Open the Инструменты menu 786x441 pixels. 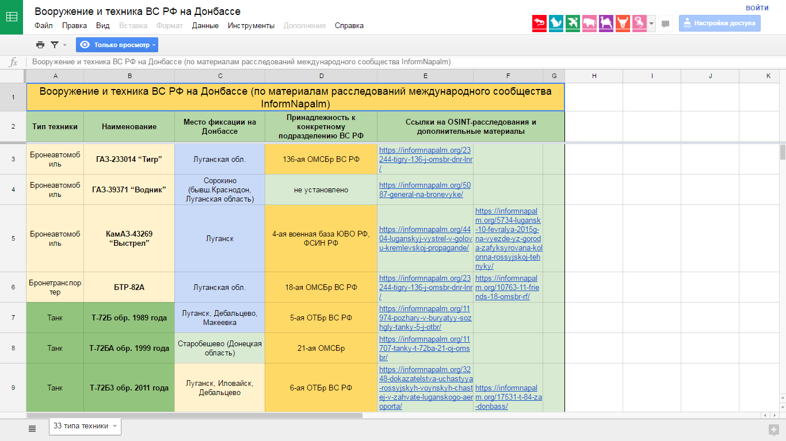pyautogui.click(x=251, y=26)
